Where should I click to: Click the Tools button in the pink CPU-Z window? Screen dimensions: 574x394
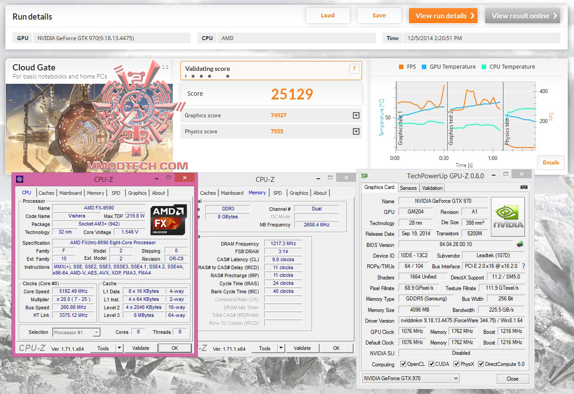tap(103, 348)
